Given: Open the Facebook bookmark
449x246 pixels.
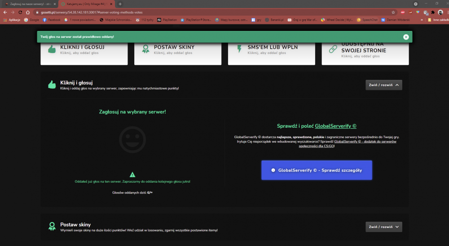Looking at the screenshot, I should tap(52, 20).
